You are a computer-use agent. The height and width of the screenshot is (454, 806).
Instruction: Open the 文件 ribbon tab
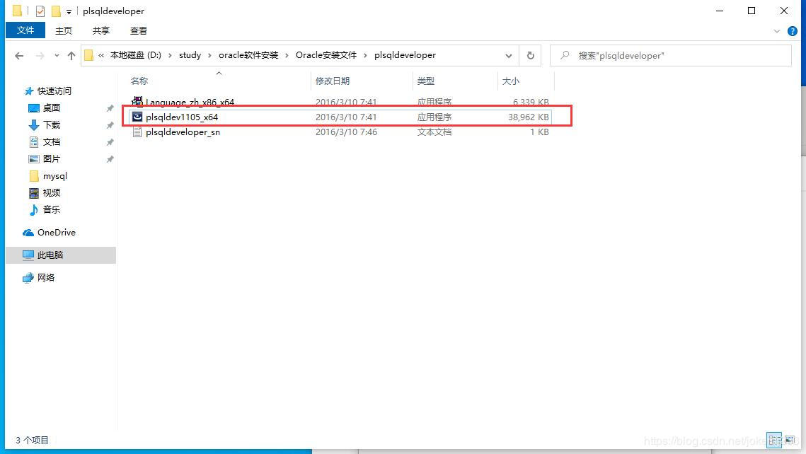click(25, 30)
